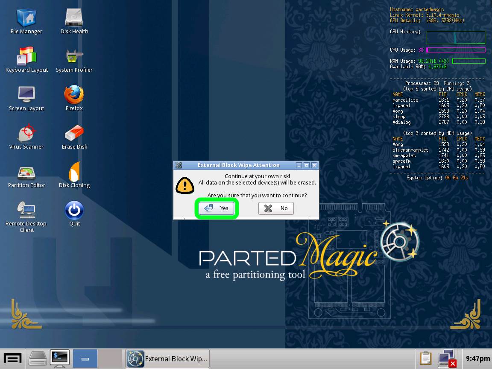Open the terminal from the taskbar
Viewport: 492px width, 369px height.
pyautogui.click(x=60, y=358)
